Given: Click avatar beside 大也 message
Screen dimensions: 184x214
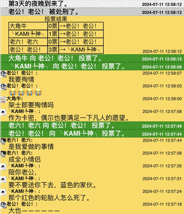Looking at the screenshot, I should [x=3, y=205].
